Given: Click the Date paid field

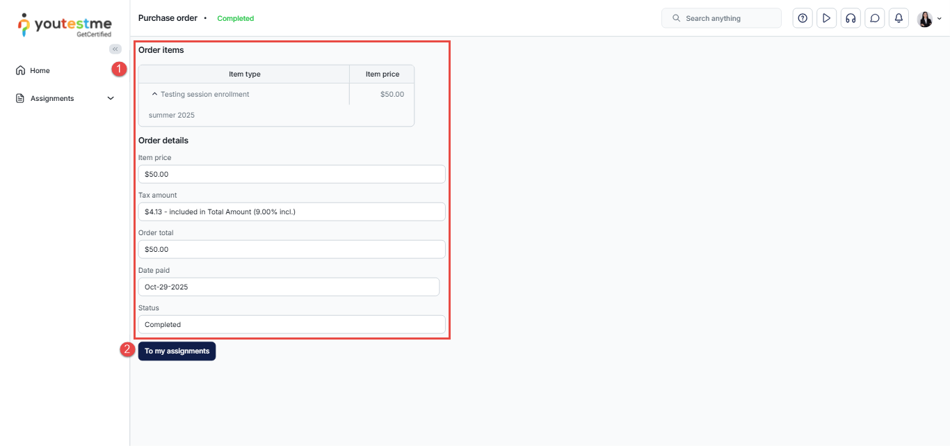Looking at the screenshot, I should pyautogui.click(x=289, y=287).
